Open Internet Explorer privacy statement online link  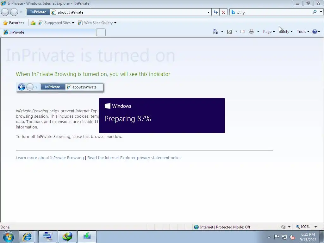tap(134, 158)
